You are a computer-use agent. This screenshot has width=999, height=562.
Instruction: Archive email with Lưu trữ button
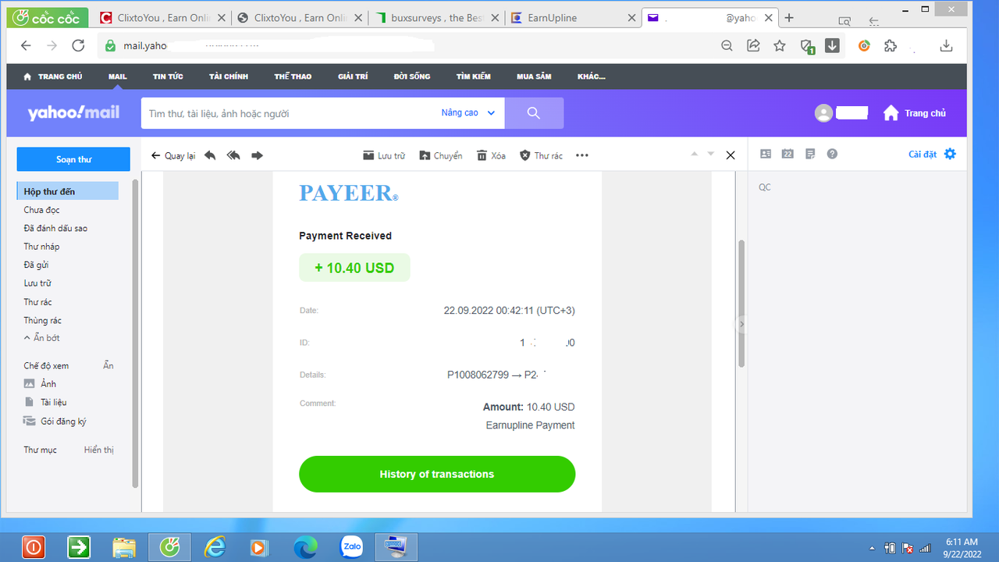tap(384, 155)
